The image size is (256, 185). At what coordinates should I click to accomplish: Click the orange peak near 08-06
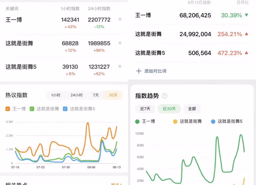[x=88, y=123]
